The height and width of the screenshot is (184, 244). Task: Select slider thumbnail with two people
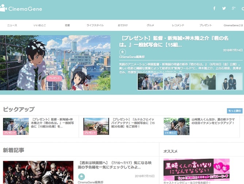[230, 82]
